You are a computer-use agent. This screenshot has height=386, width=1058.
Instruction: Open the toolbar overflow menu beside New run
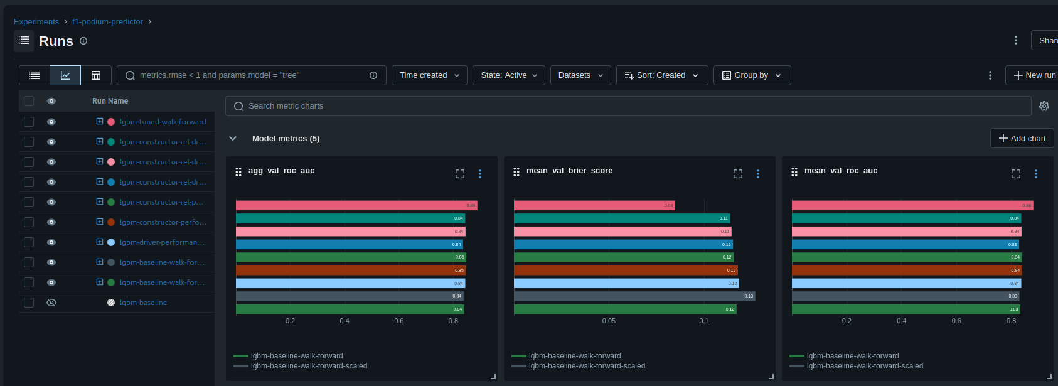(990, 75)
